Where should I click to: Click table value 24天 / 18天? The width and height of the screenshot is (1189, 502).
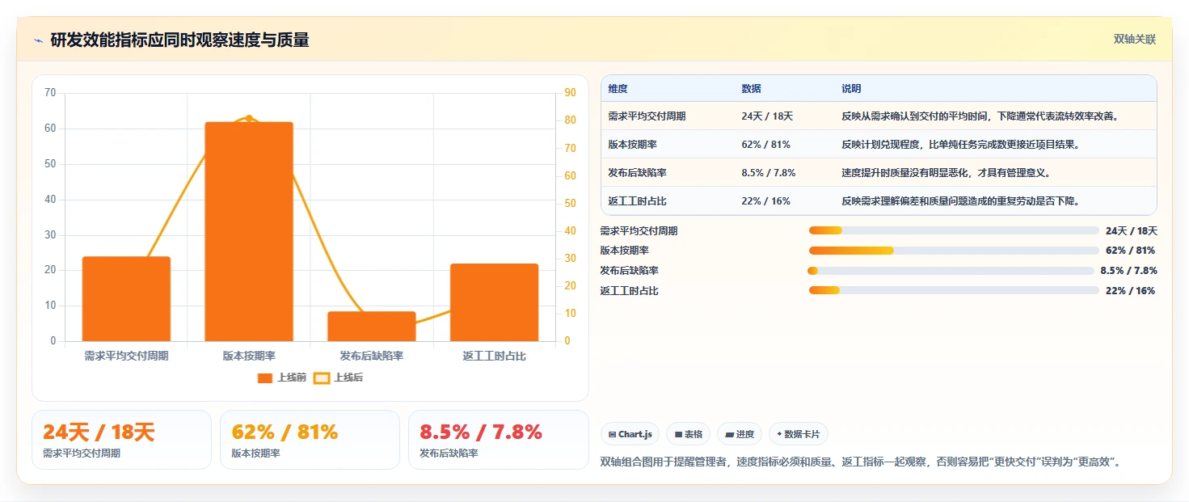pyautogui.click(x=767, y=116)
